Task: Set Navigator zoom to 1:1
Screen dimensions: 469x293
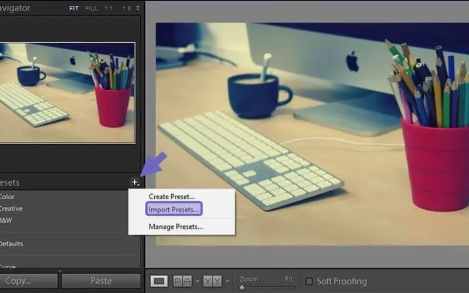Action: click(108, 8)
